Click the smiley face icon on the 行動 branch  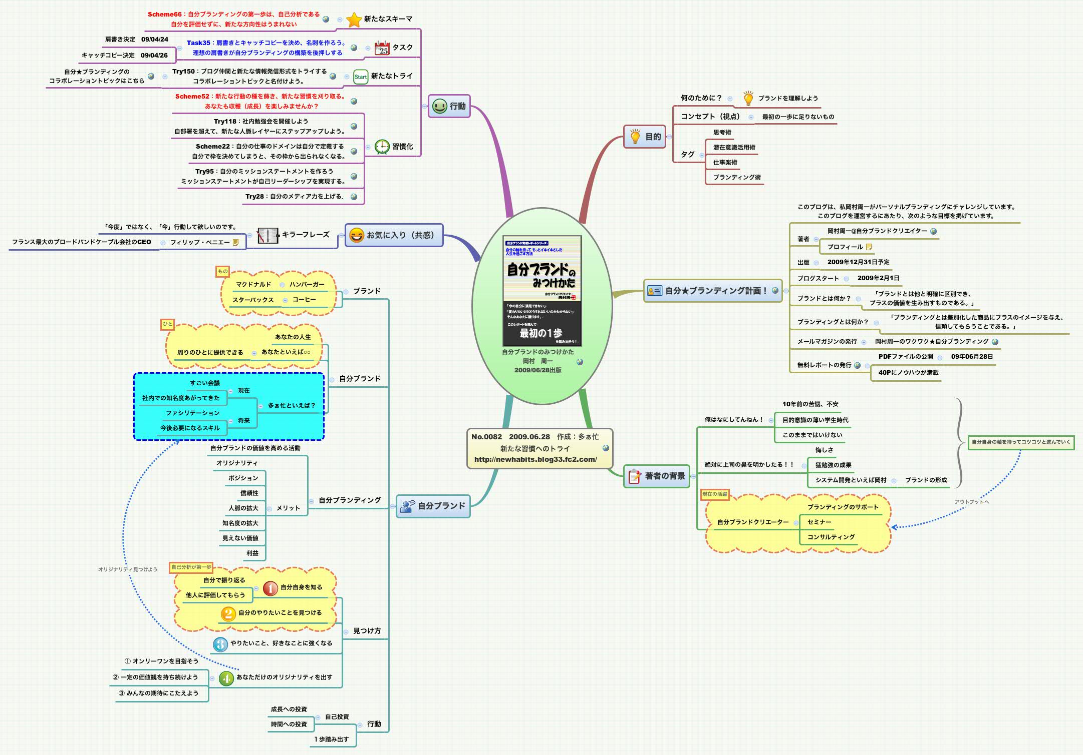pos(439,106)
